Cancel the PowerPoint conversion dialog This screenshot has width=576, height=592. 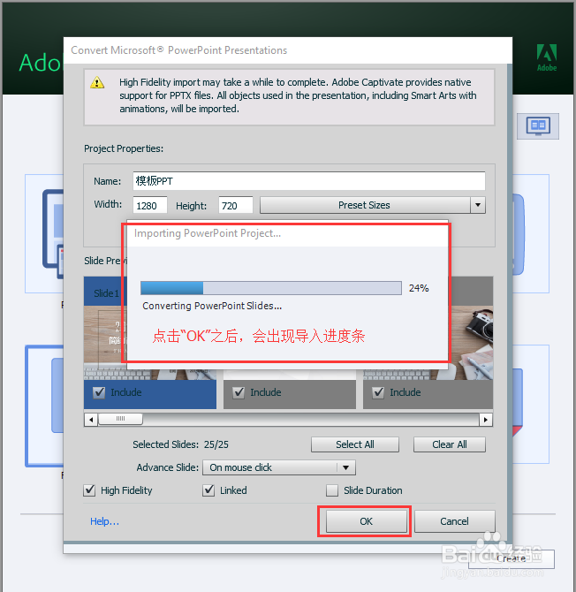click(x=454, y=521)
